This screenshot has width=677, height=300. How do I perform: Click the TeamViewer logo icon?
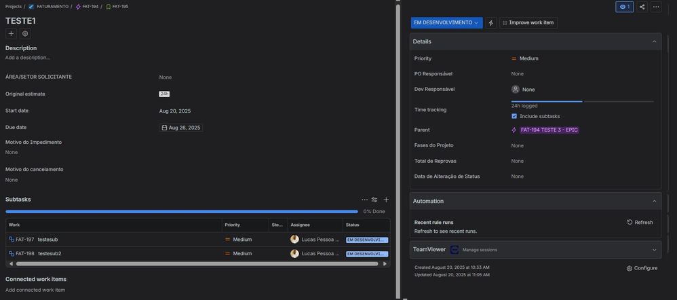(x=454, y=250)
